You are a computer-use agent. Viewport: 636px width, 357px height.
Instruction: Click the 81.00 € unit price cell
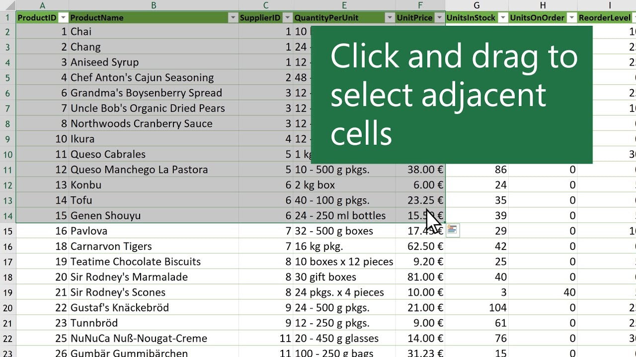click(x=420, y=277)
